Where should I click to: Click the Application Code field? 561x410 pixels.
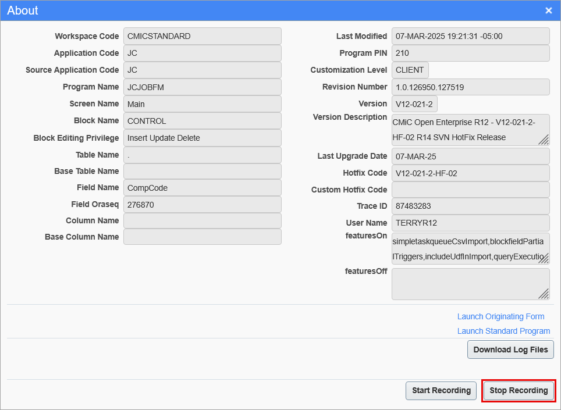203,54
